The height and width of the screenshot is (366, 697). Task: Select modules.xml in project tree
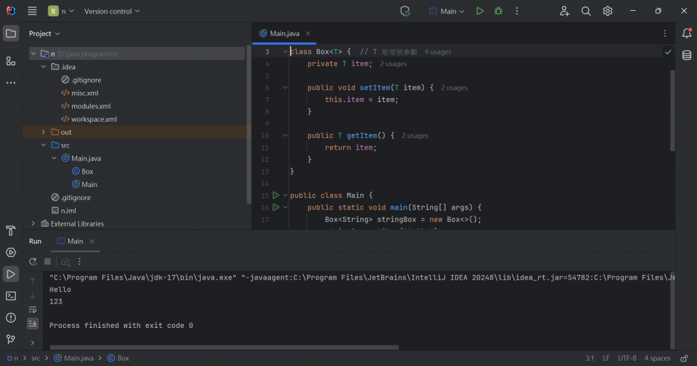tap(86, 105)
